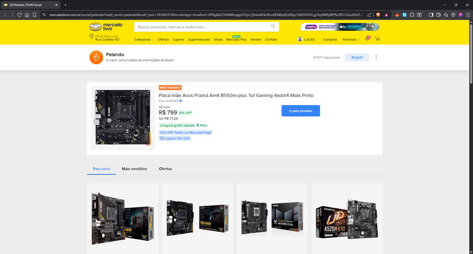The width and height of the screenshot is (473, 254).
Task: Click the Mercado Livre logo
Action: (106, 27)
